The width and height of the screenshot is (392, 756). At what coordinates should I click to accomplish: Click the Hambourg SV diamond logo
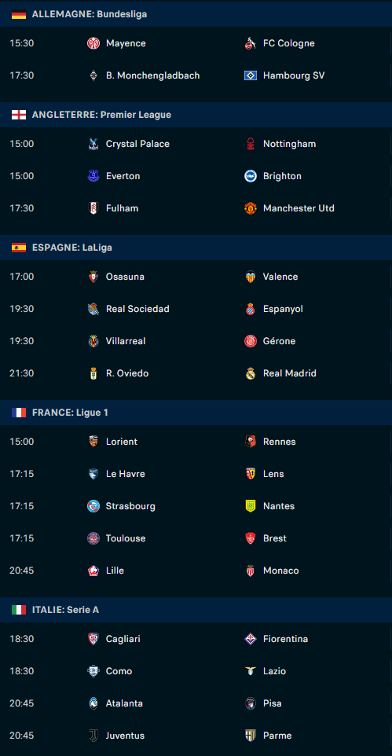point(251,75)
